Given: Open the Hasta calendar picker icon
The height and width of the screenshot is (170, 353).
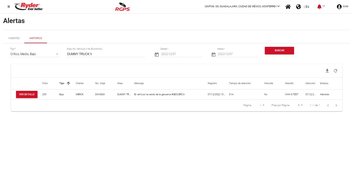Looking at the screenshot, I should [213, 54].
